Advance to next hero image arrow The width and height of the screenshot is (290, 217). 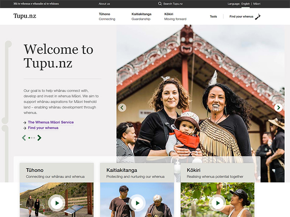click(x=278, y=107)
